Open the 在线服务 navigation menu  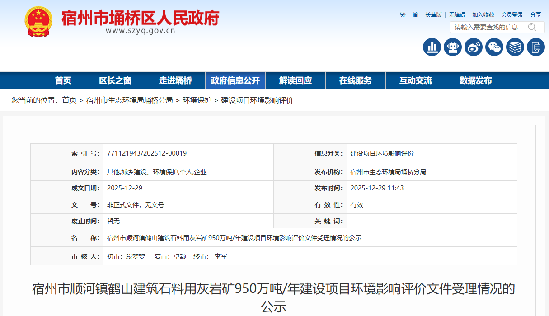tap(355, 80)
